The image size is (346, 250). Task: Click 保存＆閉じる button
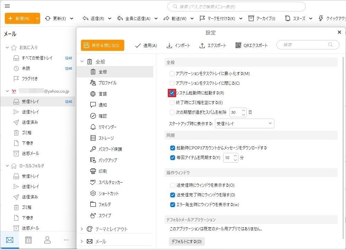tap(102, 45)
